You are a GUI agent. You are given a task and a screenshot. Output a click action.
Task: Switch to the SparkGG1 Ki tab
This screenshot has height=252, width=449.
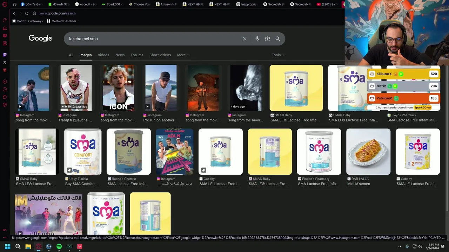click(x=112, y=4)
